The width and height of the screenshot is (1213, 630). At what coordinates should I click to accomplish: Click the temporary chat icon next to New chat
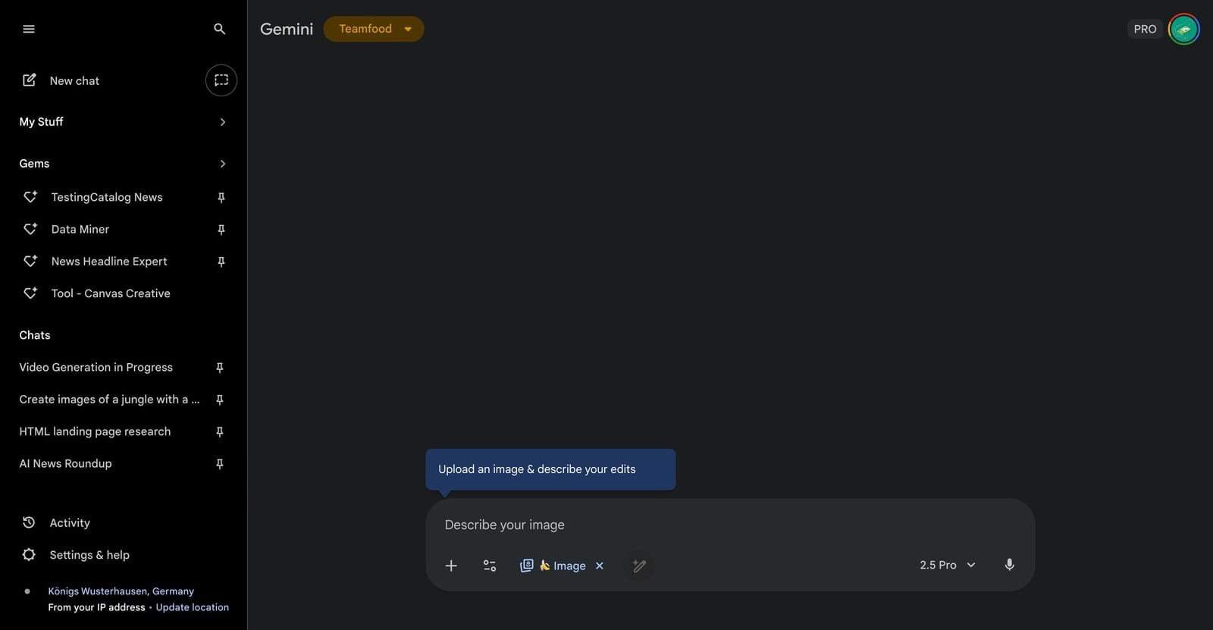pos(221,80)
